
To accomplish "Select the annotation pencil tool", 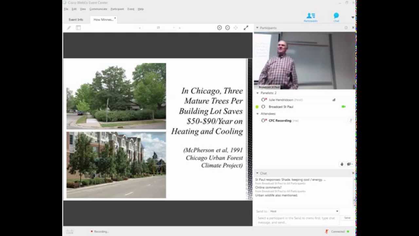I will [69, 28].
